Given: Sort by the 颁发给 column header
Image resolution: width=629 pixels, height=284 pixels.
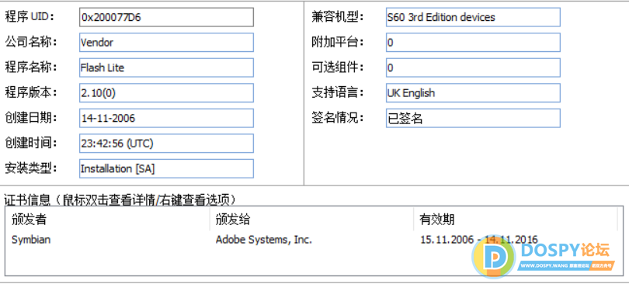Looking at the screenshot, I should tap(311, 219).
